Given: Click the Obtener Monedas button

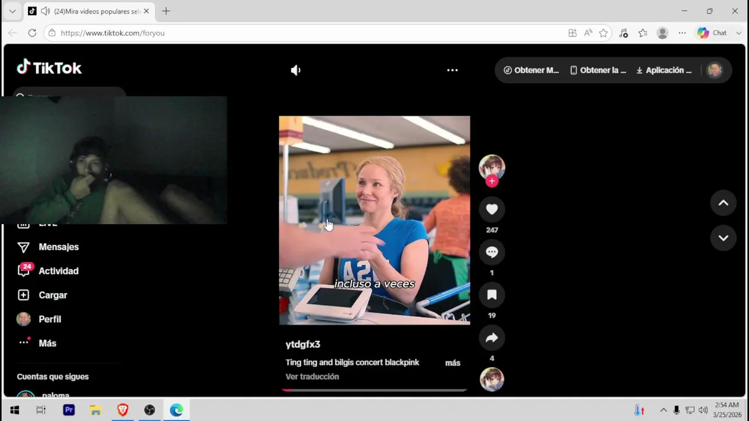Looking at the screenshot, I should click(x=531, y=70).
